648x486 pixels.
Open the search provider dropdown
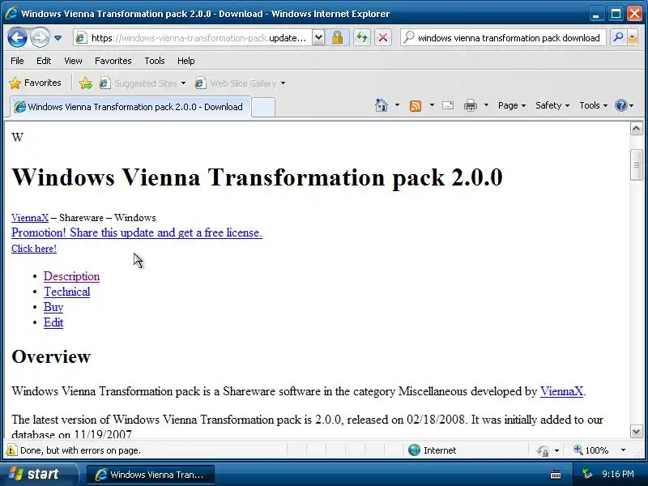click(633, 37)
